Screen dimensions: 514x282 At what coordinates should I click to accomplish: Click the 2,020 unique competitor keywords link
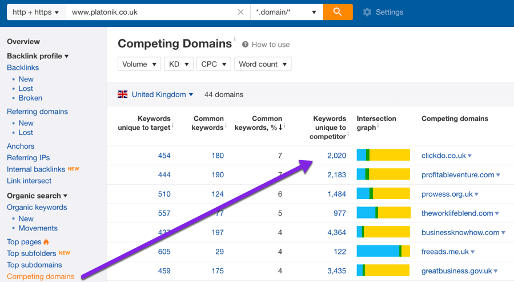click(336, 156)
